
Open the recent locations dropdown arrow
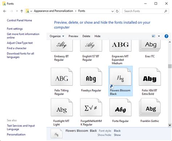17,11
